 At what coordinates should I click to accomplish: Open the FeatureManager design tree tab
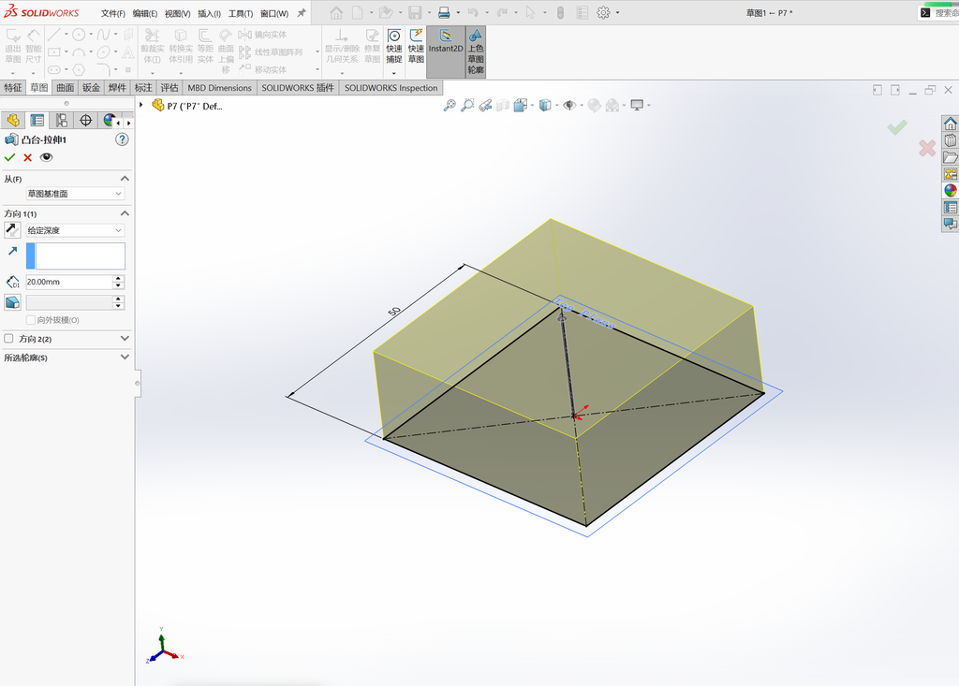(x=13, y=121)
